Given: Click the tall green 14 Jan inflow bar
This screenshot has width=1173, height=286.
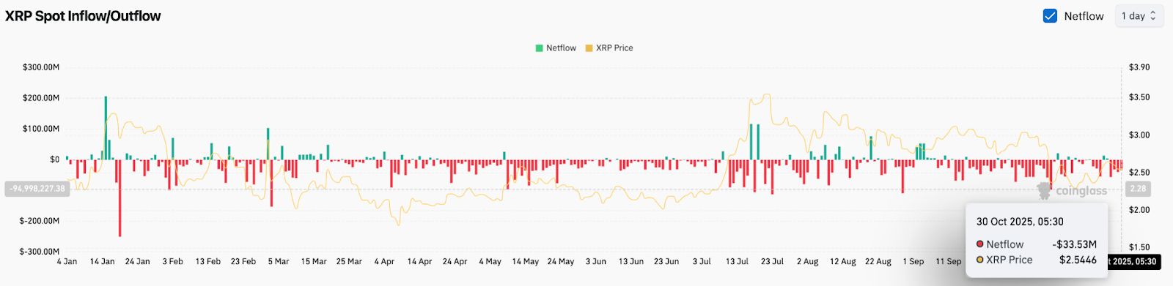Looking at the screenshot, I should [x=106, y=128].
